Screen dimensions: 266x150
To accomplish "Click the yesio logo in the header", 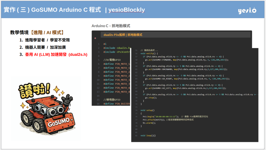I will pyautogui.click(x=247, y=10).
